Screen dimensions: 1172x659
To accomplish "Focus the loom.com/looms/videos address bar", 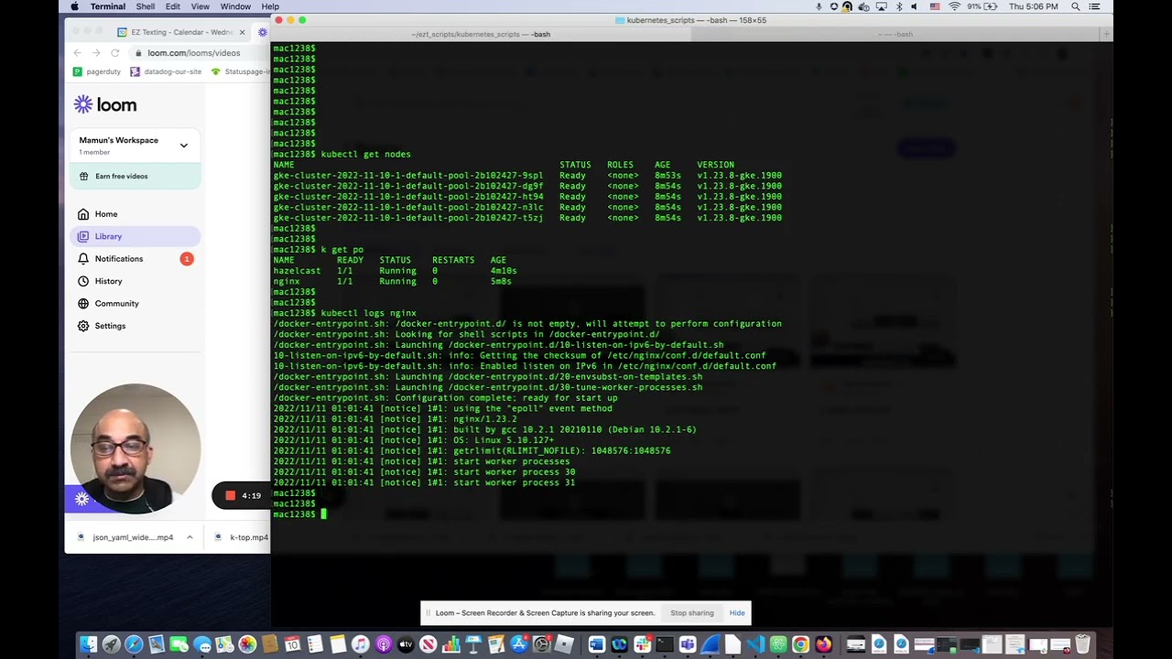I will pyautogui.click(x=200, y=53).
